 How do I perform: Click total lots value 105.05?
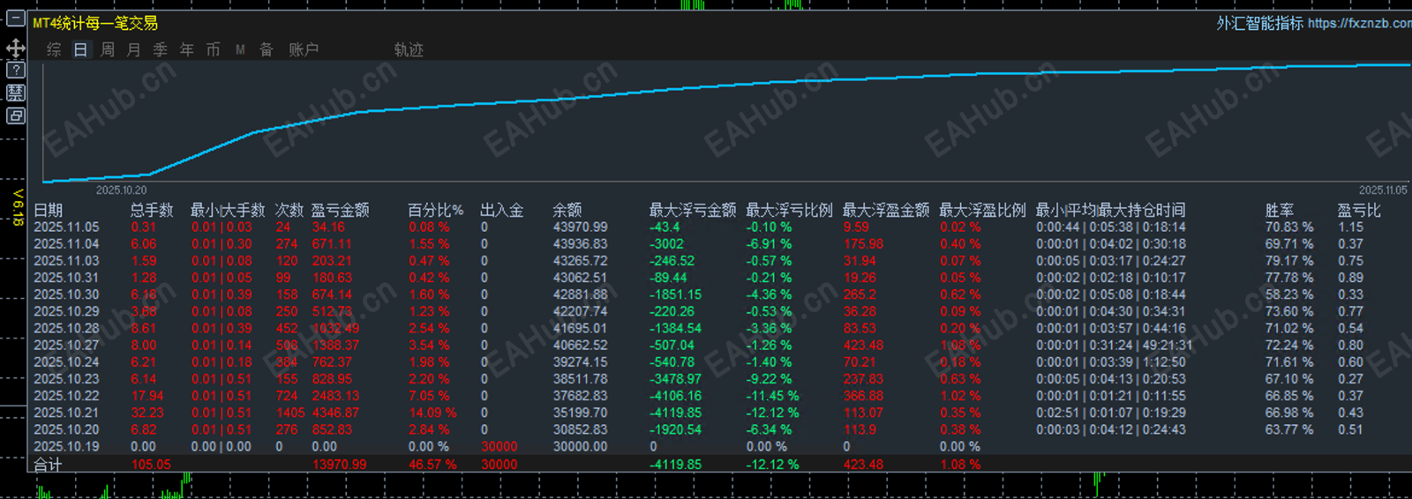tap(151, 465)
